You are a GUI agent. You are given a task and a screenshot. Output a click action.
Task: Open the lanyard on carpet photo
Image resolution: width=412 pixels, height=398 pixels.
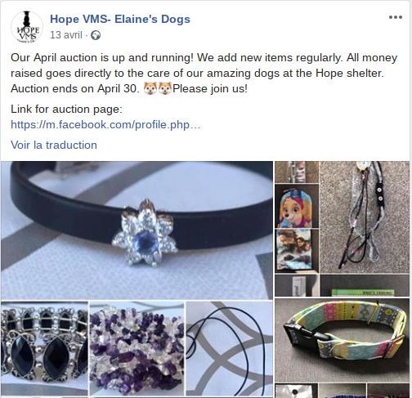(x=365, y=217)
